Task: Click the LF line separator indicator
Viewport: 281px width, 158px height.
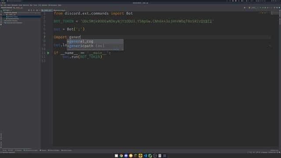Action: [x=254, y=152]
